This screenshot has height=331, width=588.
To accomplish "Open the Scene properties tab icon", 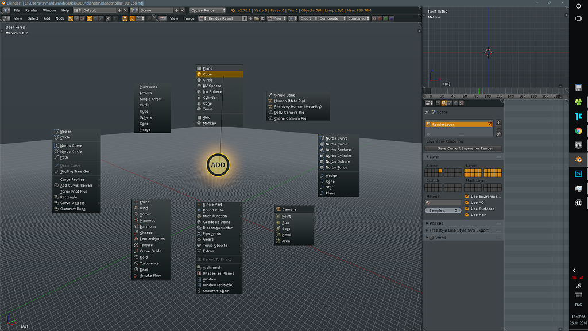I will click(450, 103).
